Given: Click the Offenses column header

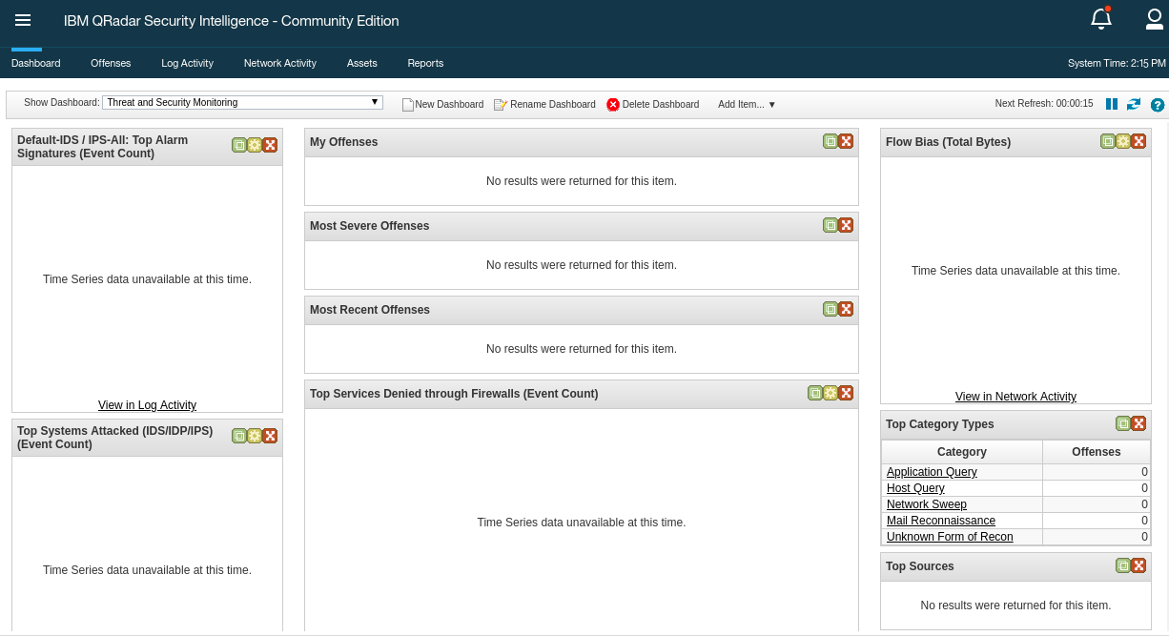Looking at the screenshot, I should point(1097,452).
